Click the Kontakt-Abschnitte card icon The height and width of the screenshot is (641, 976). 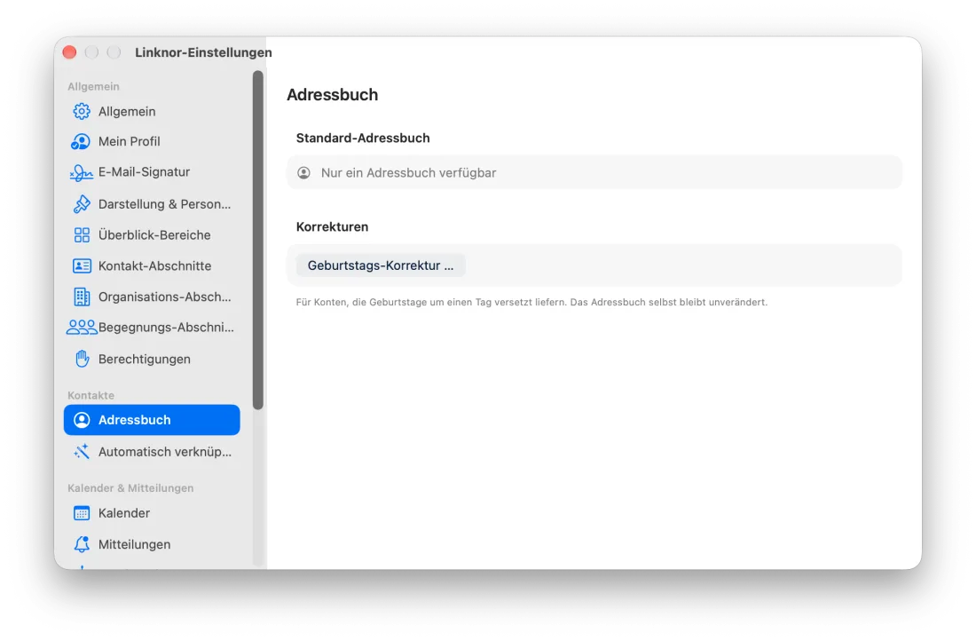point(82,266)
